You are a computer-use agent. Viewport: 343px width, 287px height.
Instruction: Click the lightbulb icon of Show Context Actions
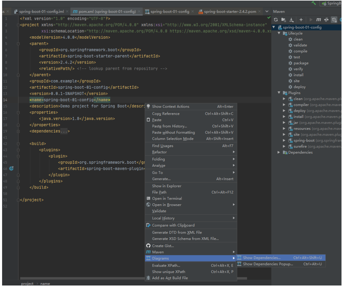[148, 106]
